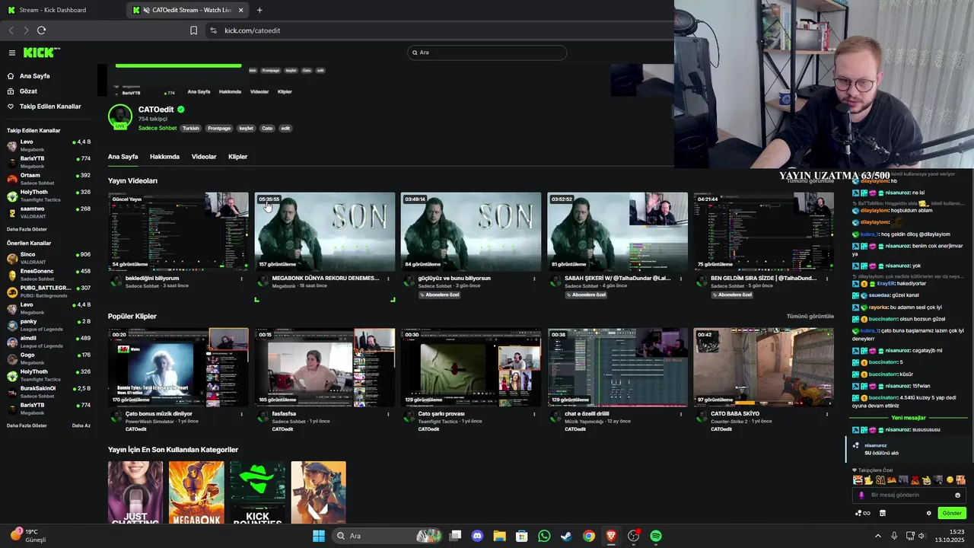Select the edit tag

(x=285, y=128)
